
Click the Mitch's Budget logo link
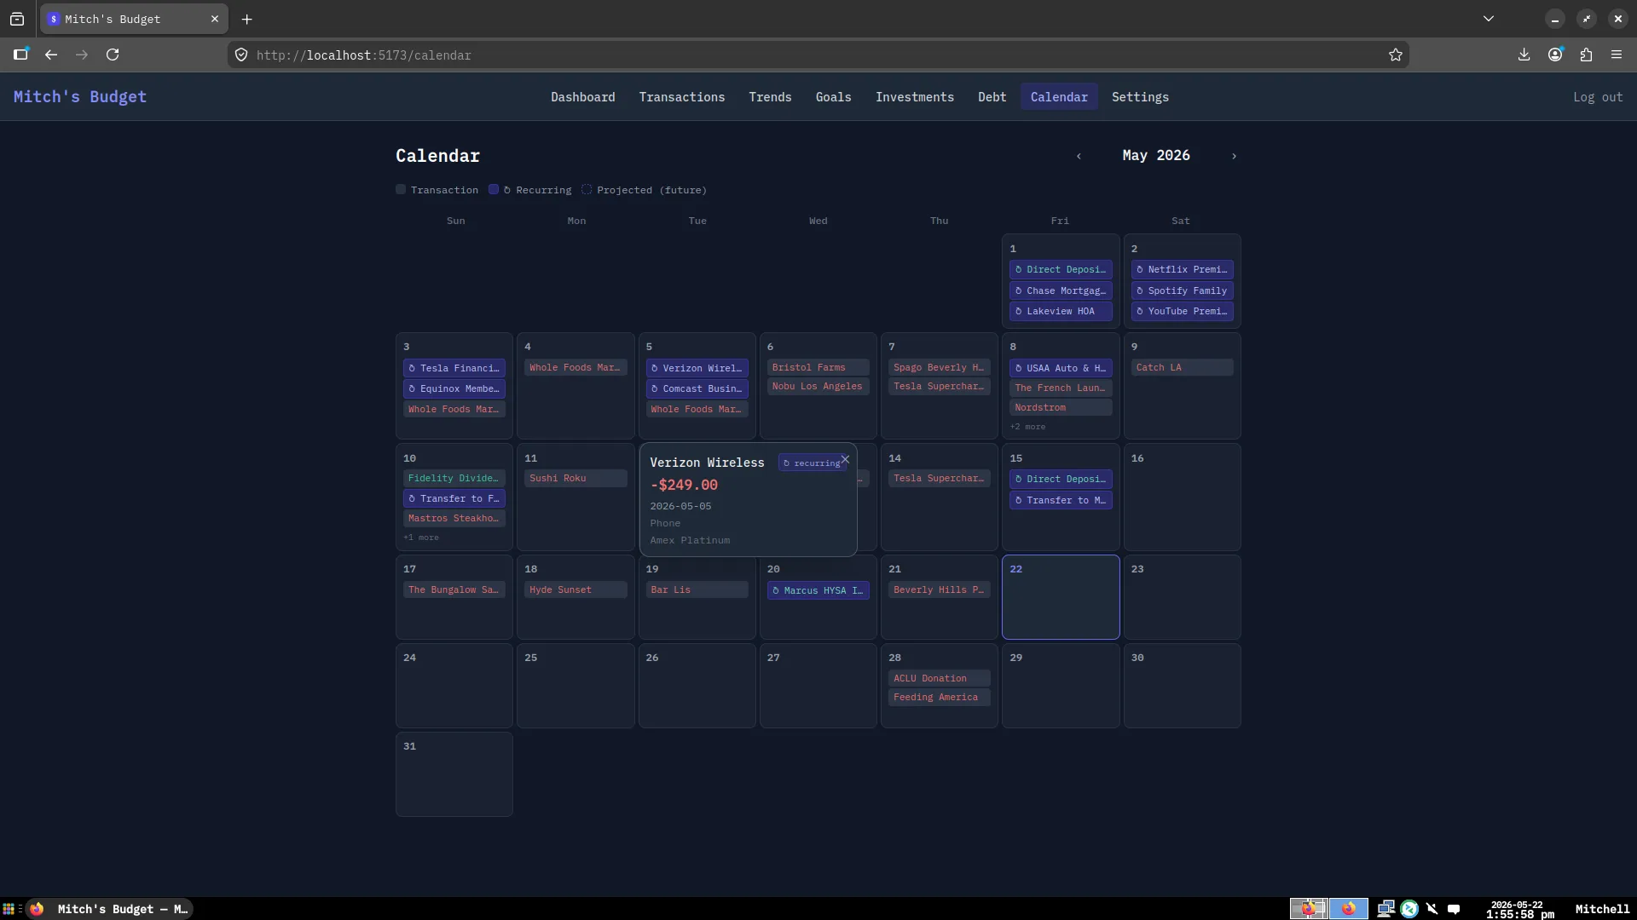pyautogui.click(x=80, y=97)
